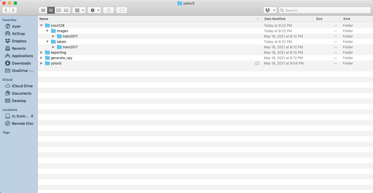Expand the exporting folder
Viewport: 373px width, 193px height.
coord(41,53)
